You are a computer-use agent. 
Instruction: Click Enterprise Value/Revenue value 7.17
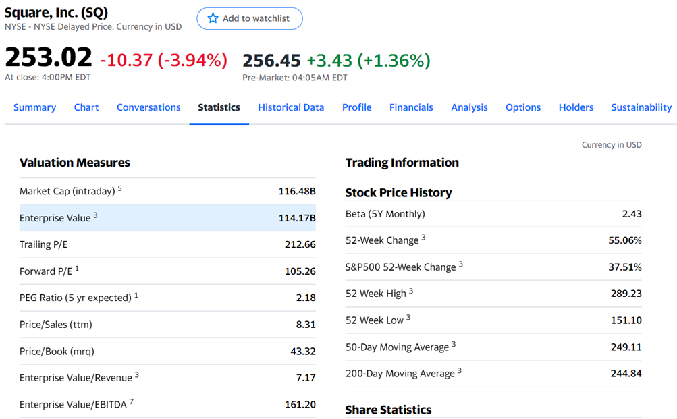point(306,378)
